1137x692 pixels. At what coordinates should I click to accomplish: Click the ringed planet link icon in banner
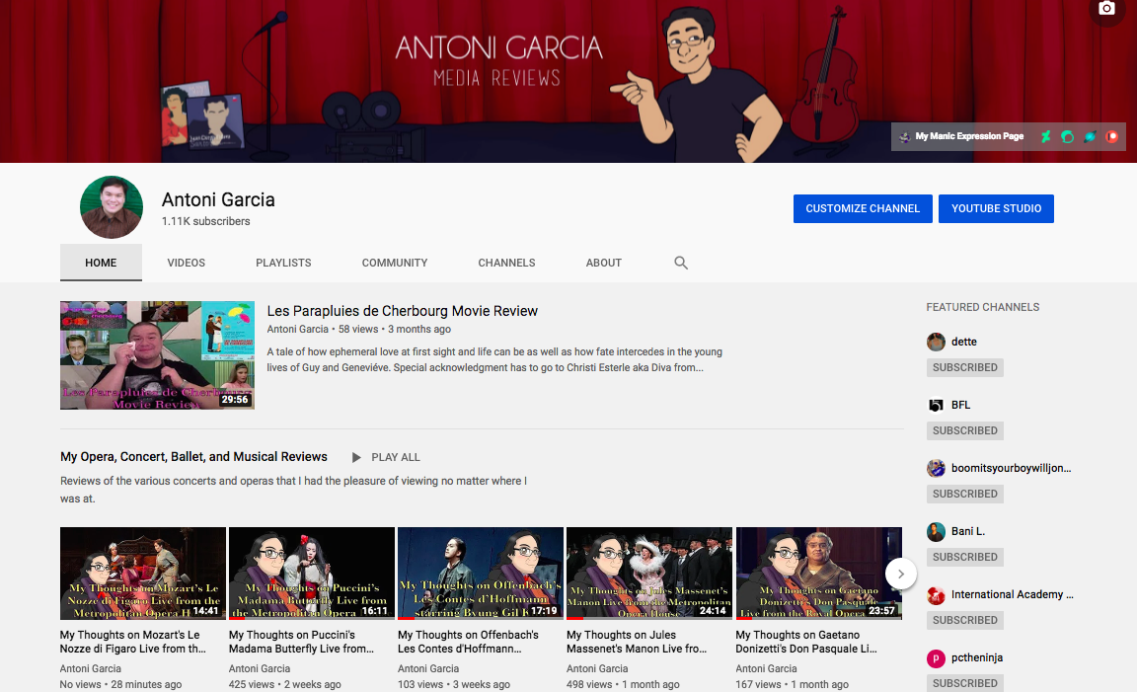pyautogui.click(x=1090, y=137)
